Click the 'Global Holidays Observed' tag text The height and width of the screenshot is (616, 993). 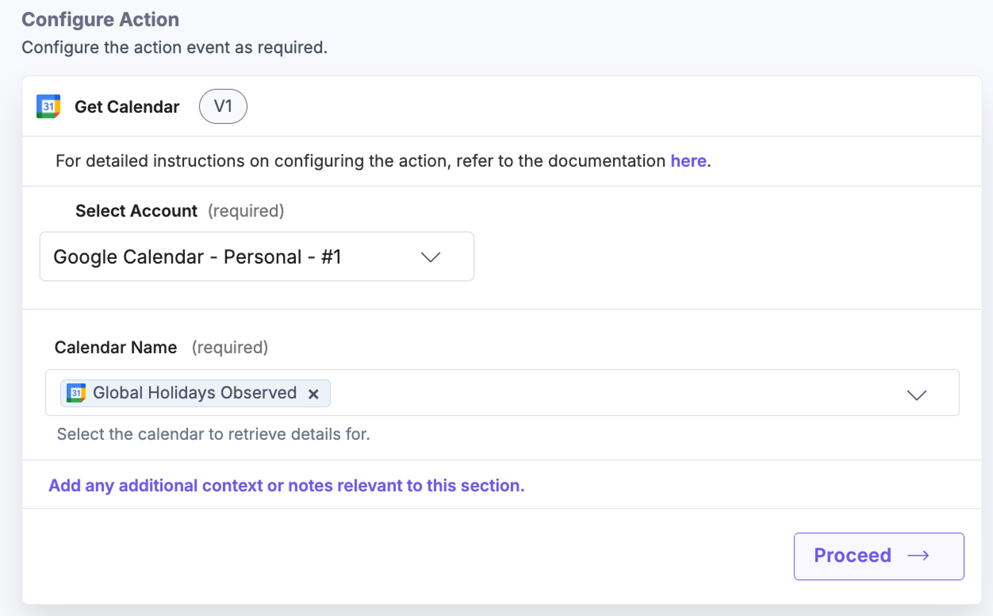[195, 393]
